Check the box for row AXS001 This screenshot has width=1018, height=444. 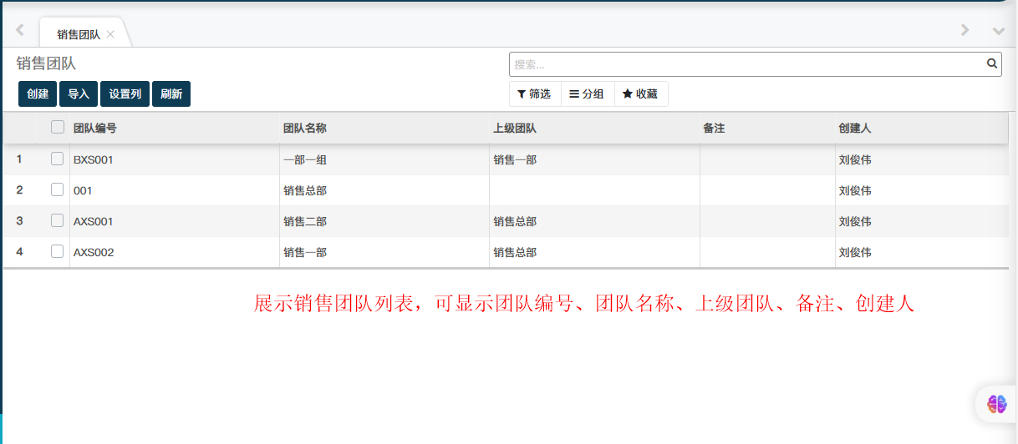coord(58,221)
